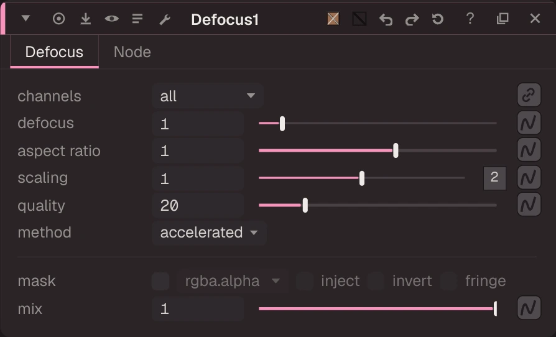Click the black diagonal-line color swatch
Viewport: 556px width, 337px height.
tap(359, 19)
